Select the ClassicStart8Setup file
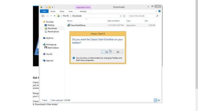Image resolution: width=198 pixels, height=111 pixels. point(111,25)
